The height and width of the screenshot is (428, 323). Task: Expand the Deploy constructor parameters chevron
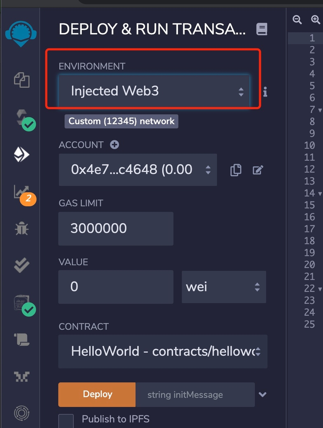pos(263,394)
